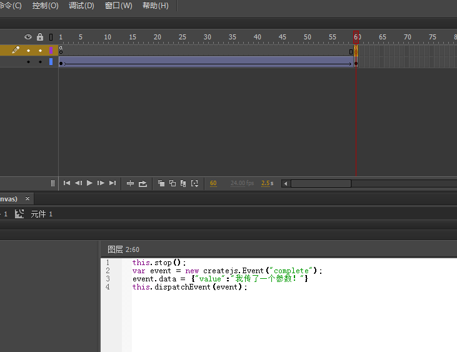This screenshot has height=352, width=457.
Task: Click purple outline swatch of top layer
Action: tap(51, 51)
